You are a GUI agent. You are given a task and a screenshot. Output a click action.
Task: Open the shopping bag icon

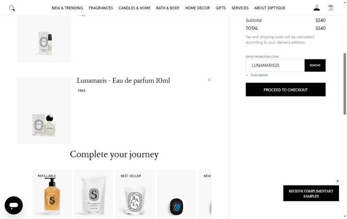[x=331, y=8]
